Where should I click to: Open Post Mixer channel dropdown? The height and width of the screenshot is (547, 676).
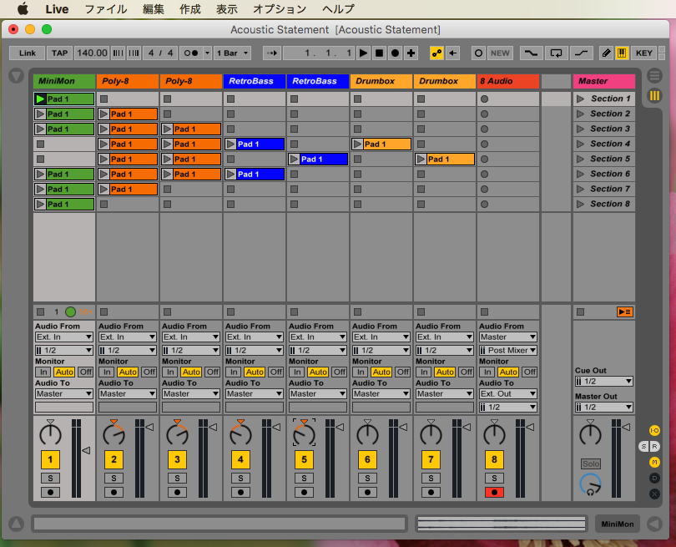[508, 350]
